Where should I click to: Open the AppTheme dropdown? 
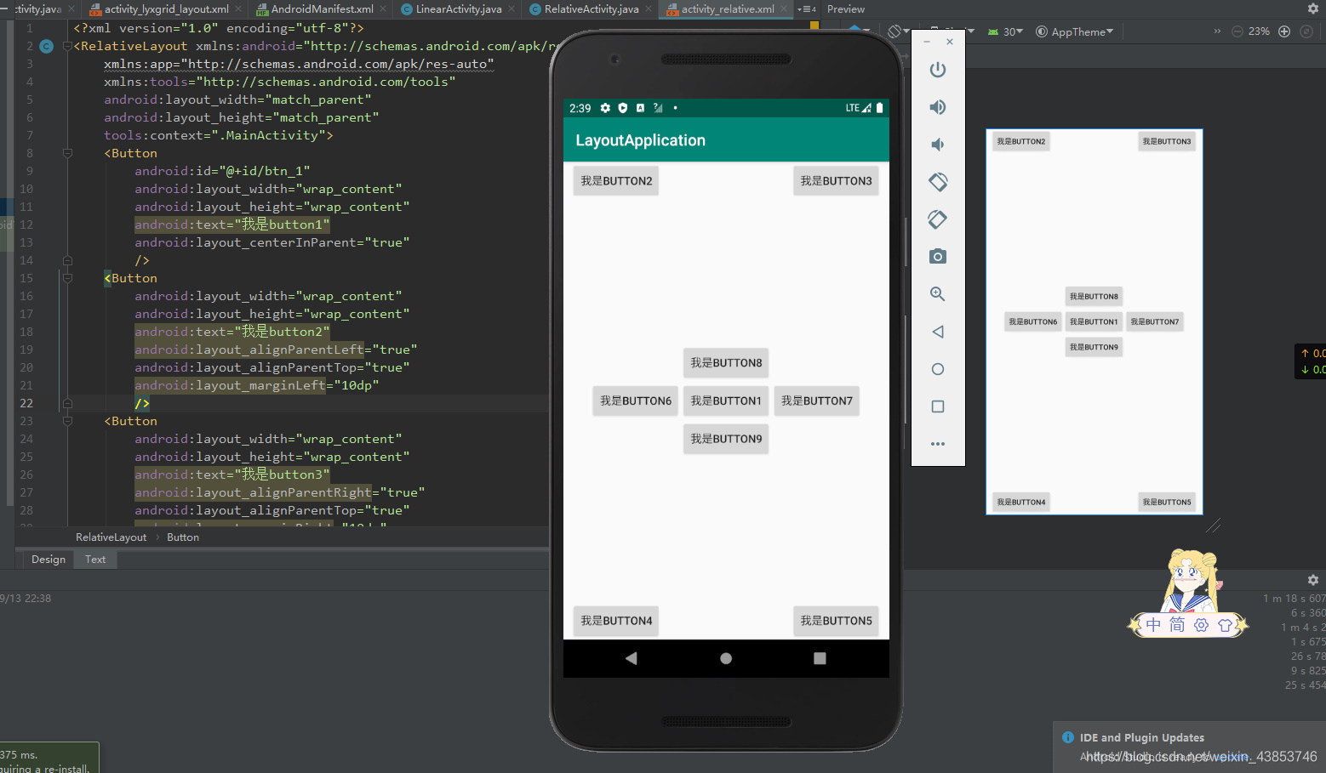pos(1075,31)
